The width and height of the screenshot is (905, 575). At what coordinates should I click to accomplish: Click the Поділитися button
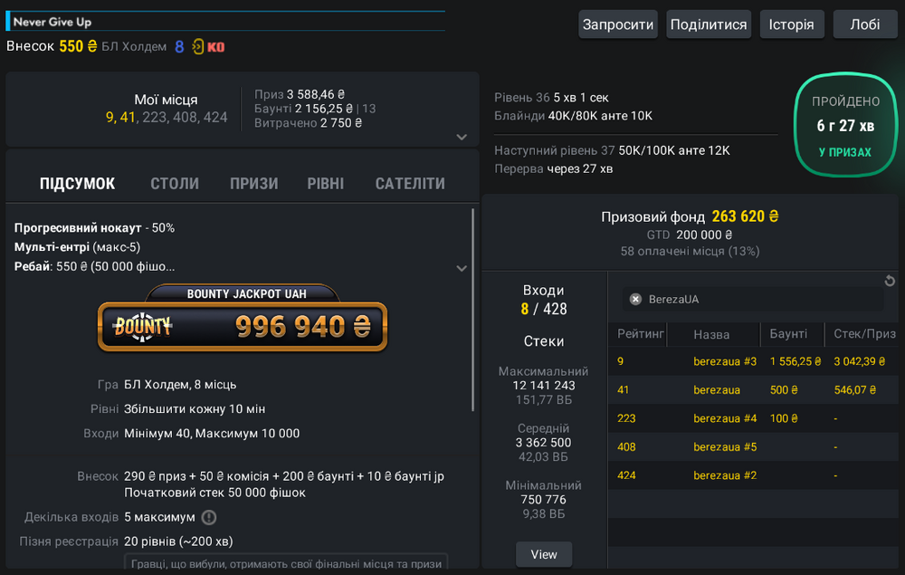click(708, 24)
